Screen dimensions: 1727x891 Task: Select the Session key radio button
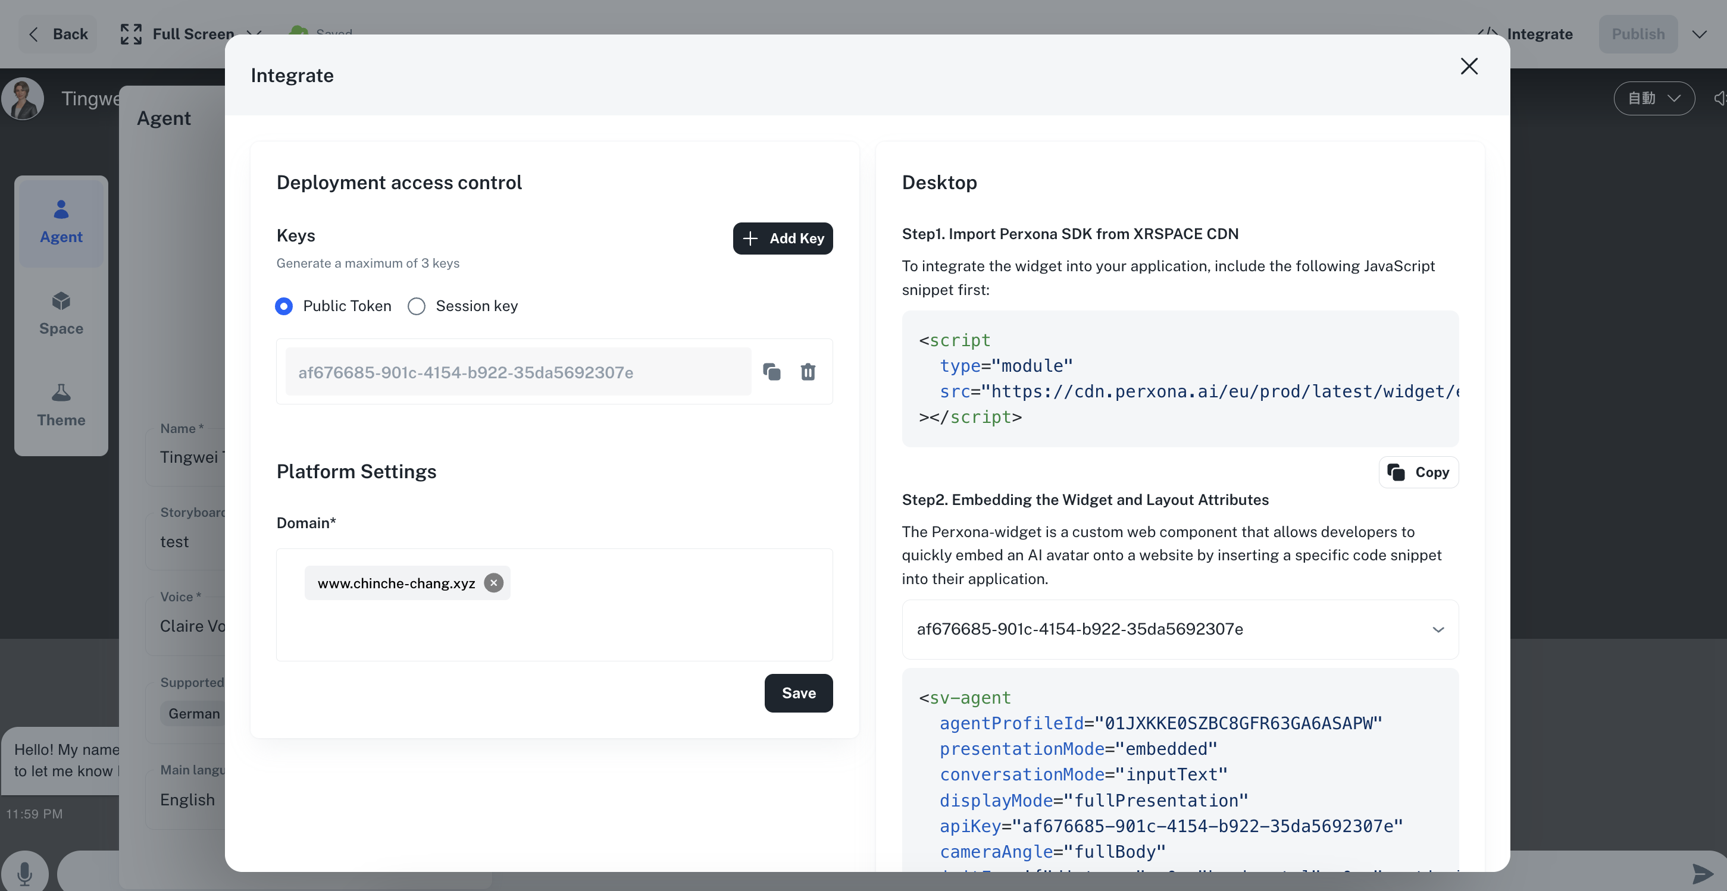coord(417,306)
